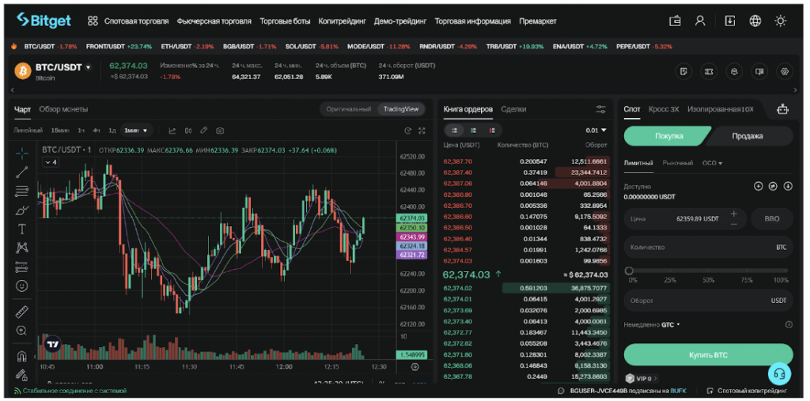Viewport: 810px width, 401px height.
Task: Show only sell orders in order book
Action: [492, 130]
